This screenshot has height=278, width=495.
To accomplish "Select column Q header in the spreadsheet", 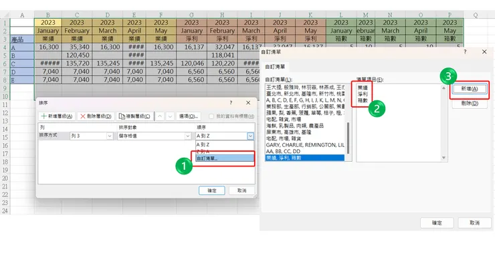I will click(476, 15).
